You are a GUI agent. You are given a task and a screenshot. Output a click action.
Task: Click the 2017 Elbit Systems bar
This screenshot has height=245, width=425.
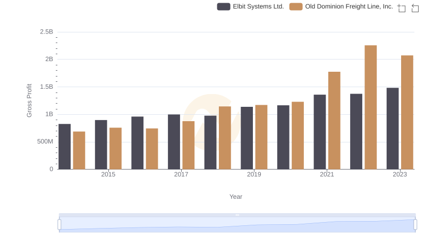tap(174, 142)
